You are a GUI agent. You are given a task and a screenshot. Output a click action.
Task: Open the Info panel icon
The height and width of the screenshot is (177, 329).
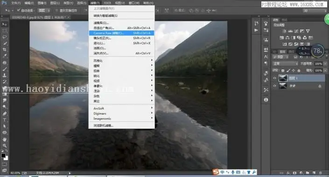266,100
